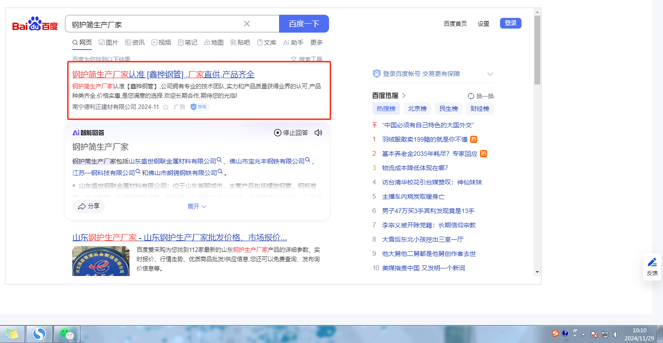Click the magnifier icon after 佛山市宝兆丰钢铁有限公司
Image resolution: width=663 pixels, height=343 pixels.
(308, 161)
